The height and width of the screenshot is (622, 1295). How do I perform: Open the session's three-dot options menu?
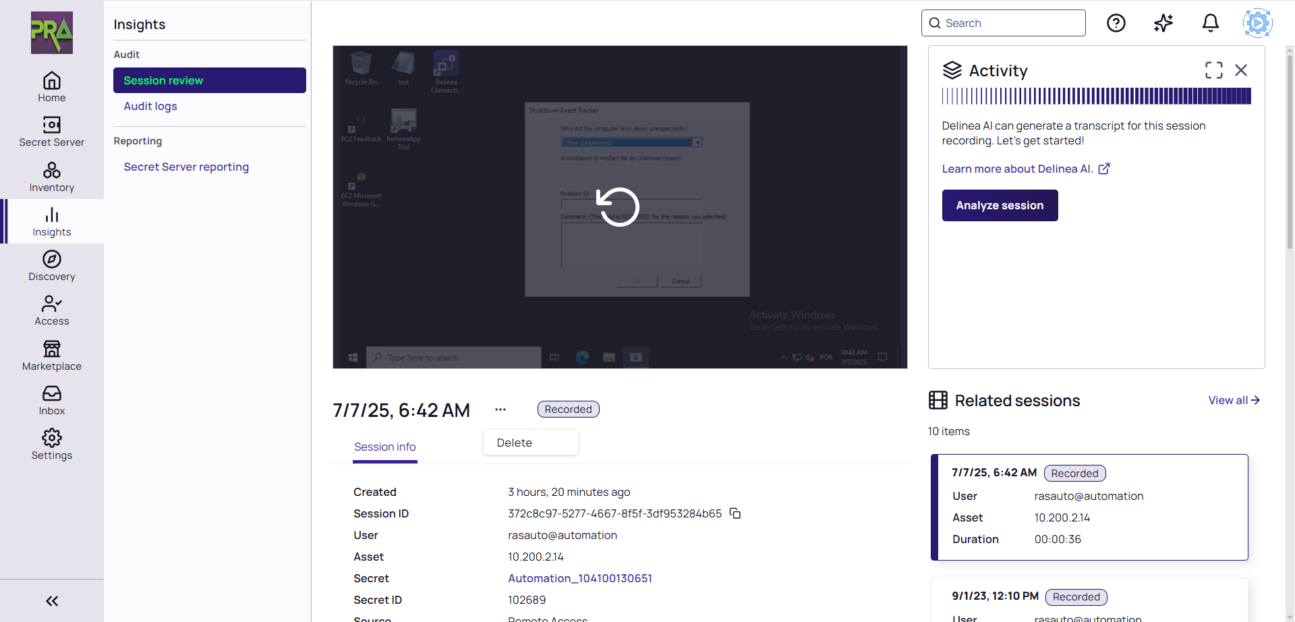point(500,409)
